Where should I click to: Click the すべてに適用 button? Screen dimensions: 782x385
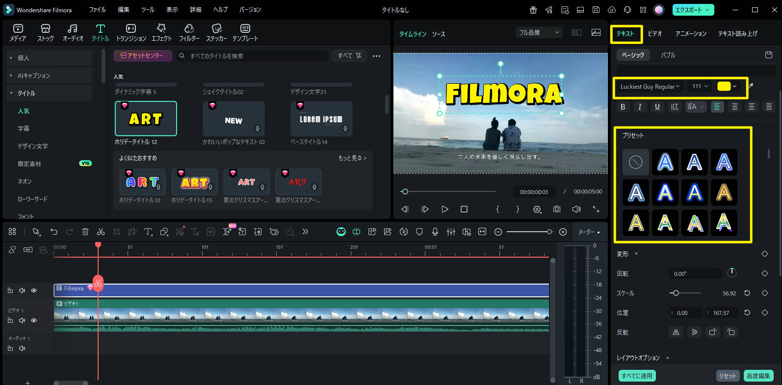[x=637, y=376]
